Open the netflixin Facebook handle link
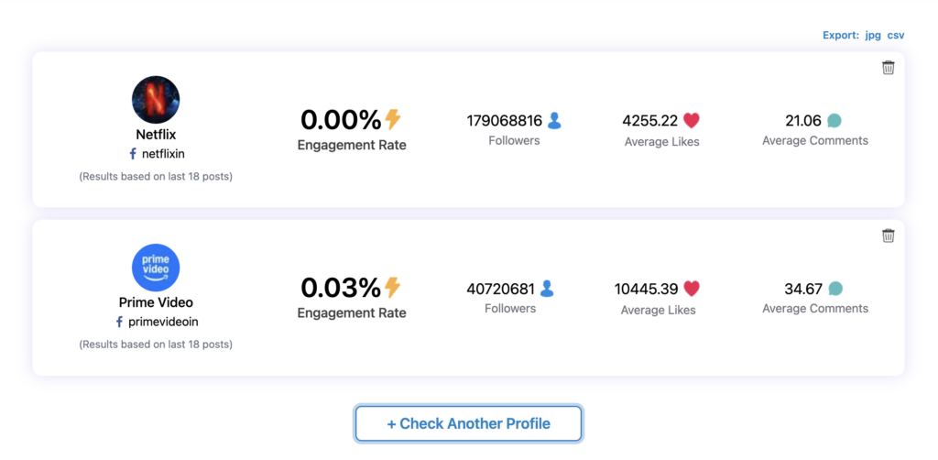The height and width of the screenshot is (460, 938). click(163, 154)
